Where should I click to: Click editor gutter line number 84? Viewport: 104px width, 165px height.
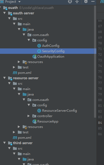click(100, 123)
